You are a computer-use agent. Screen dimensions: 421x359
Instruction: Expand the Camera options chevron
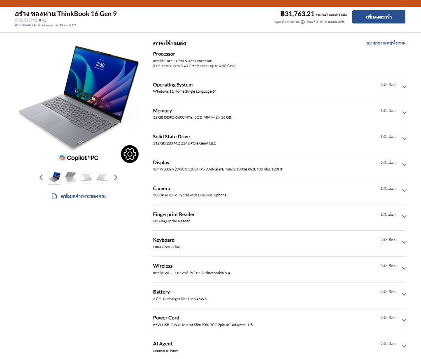404,191
